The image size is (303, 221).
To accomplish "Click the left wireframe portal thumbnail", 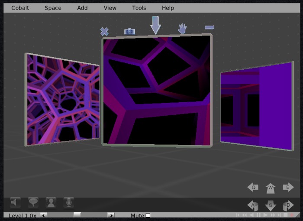I will [x=63, y=100].
